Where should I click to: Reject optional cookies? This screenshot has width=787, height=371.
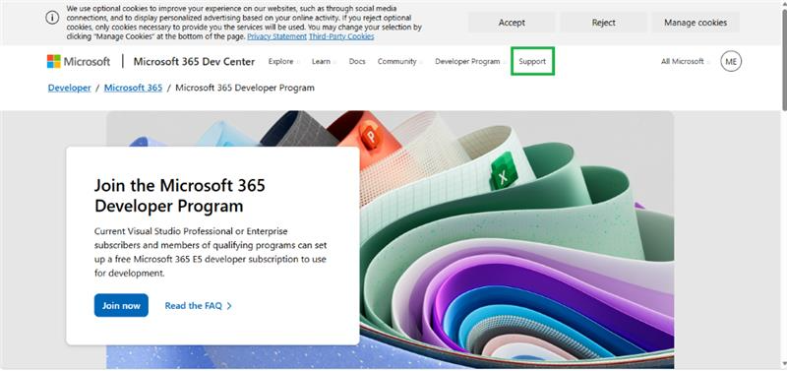click(x=603, y=23)
